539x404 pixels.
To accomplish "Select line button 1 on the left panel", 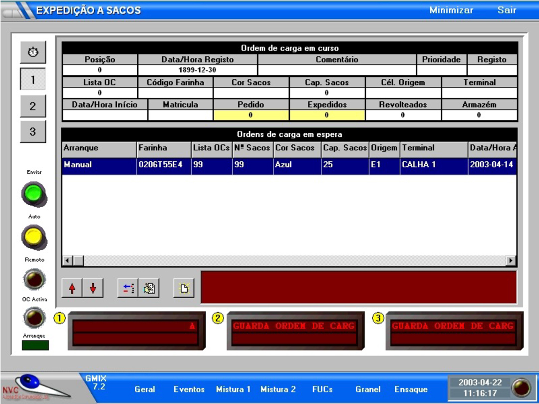I will 32,79.
